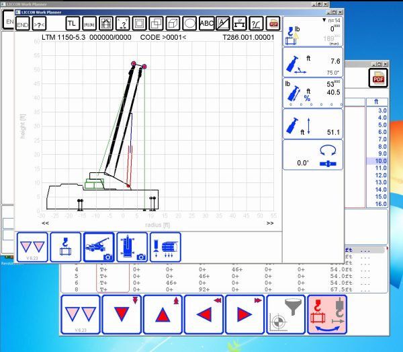
Task: Open the counterweight ballast icon
Action: point(165,247)
